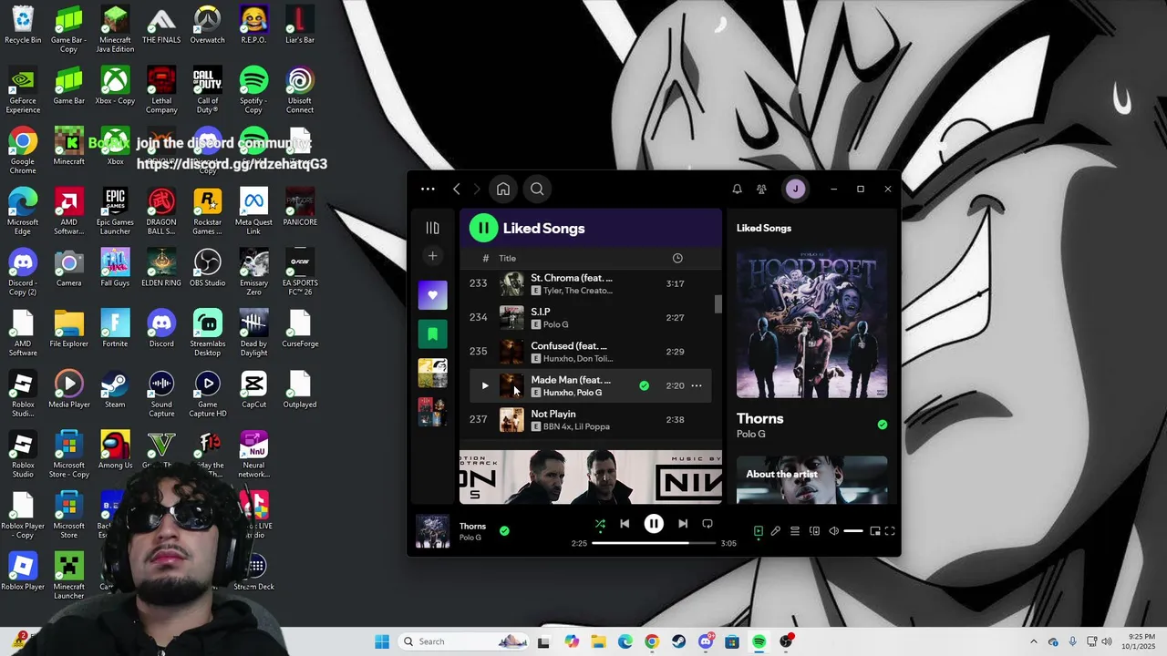Open the Nine Inch Nails banner ad
Viewport: 1167px width, 656px height.
tap(591, 477)
